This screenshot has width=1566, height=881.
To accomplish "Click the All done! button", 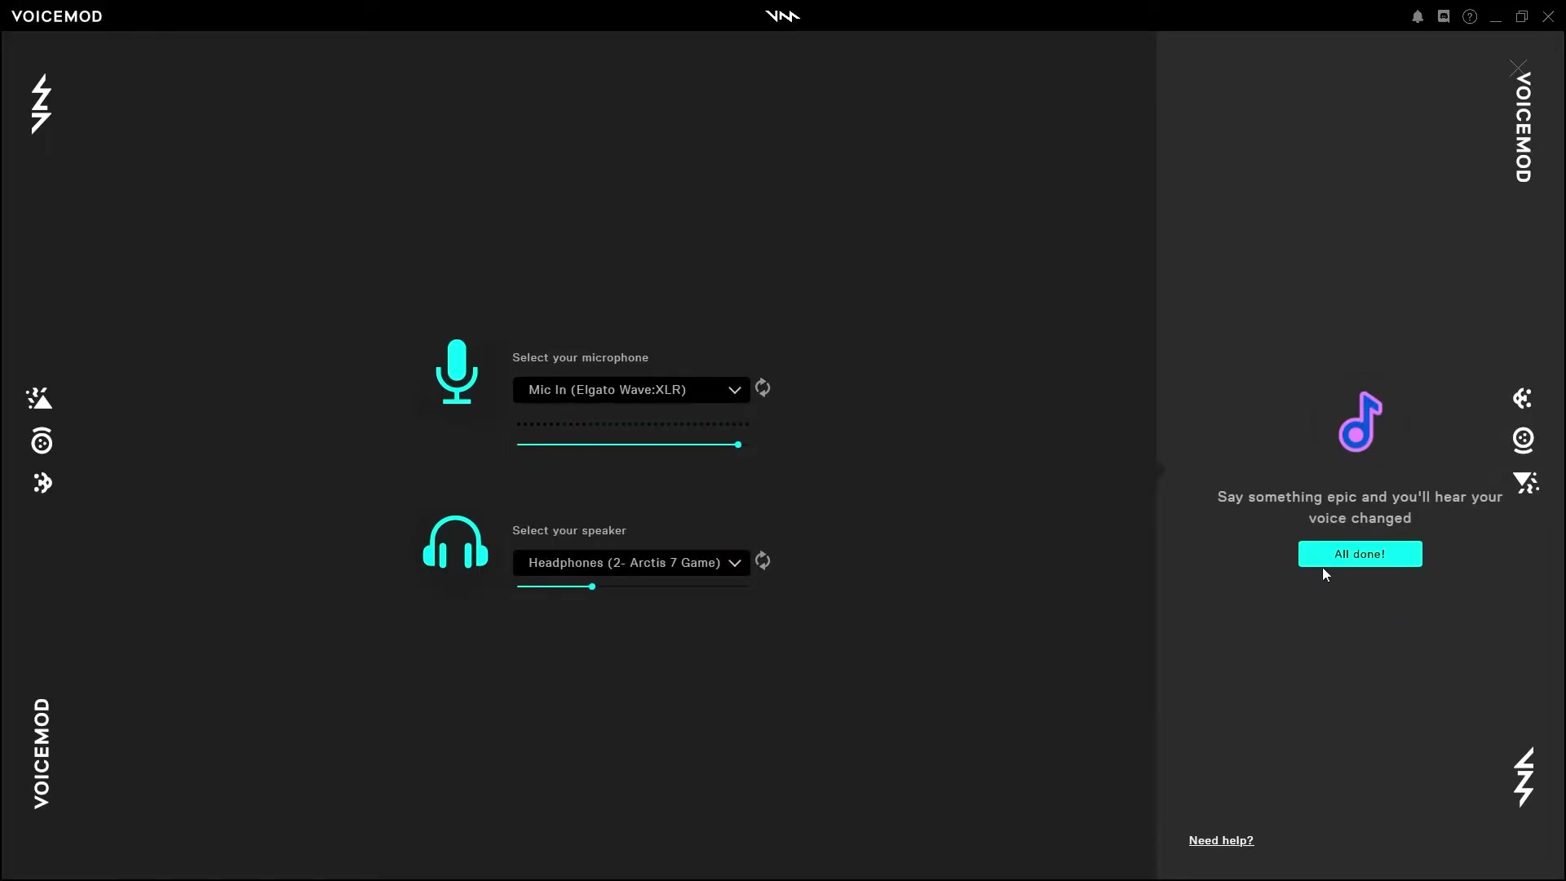I will click(x=1360, y=554).
